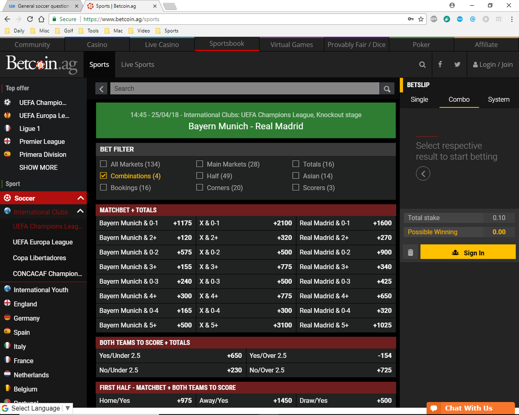The height and width of the screenshot is (415, 519).
Task: Open Betcoin Facebook page icon
Action: click(x=440, y=64)
